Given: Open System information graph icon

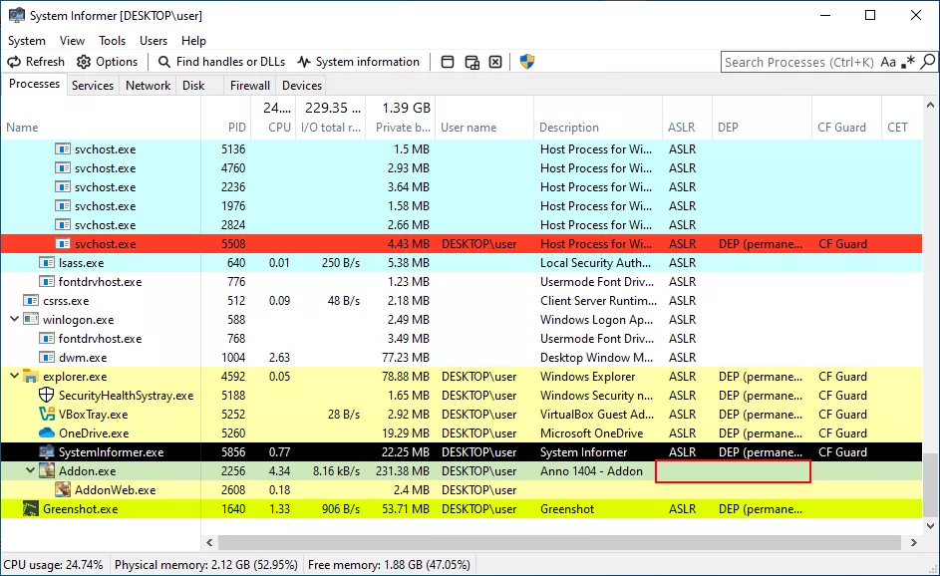Looking at the screenshot, I should [x=304, y=62].
